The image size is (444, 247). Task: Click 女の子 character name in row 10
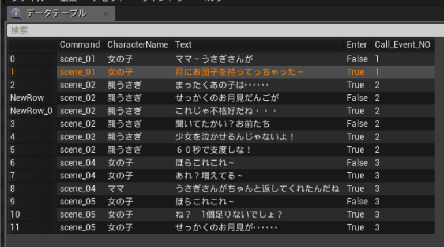pyautogui.click(x=121, y=215)
